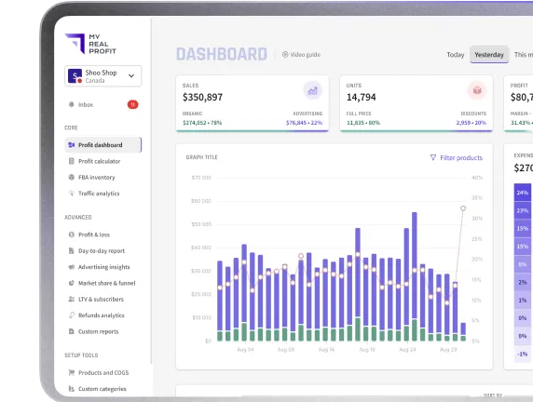The height and width of the screenshot is (402, 533).
Task: Click the Shoo Shop chevron arrow
Action: click(x=131, y=76)
